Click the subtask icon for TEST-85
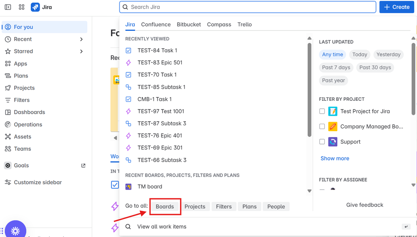The image size is (417, 237). 129,87
